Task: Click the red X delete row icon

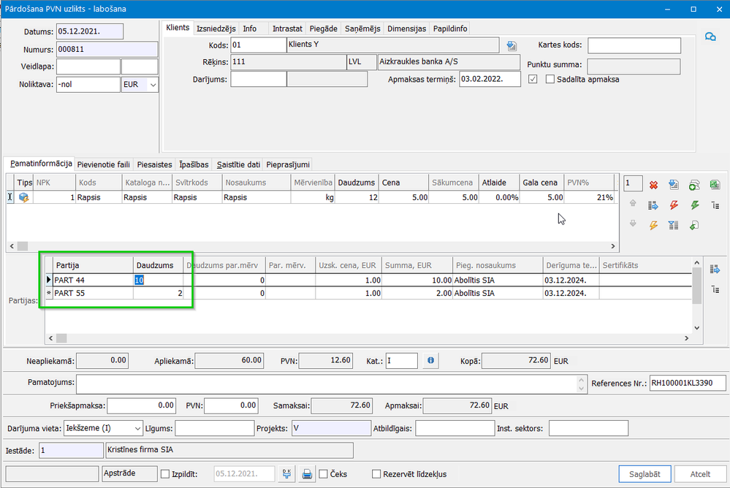Action: tap(653, 185)
